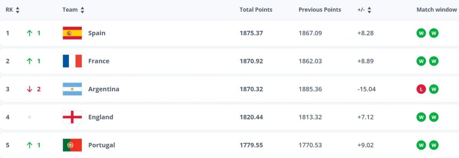Image resolution: width=459 pixels, height=158 pixels.
Task: Click Argentina's red L loss badge
Action: (421, 89)
